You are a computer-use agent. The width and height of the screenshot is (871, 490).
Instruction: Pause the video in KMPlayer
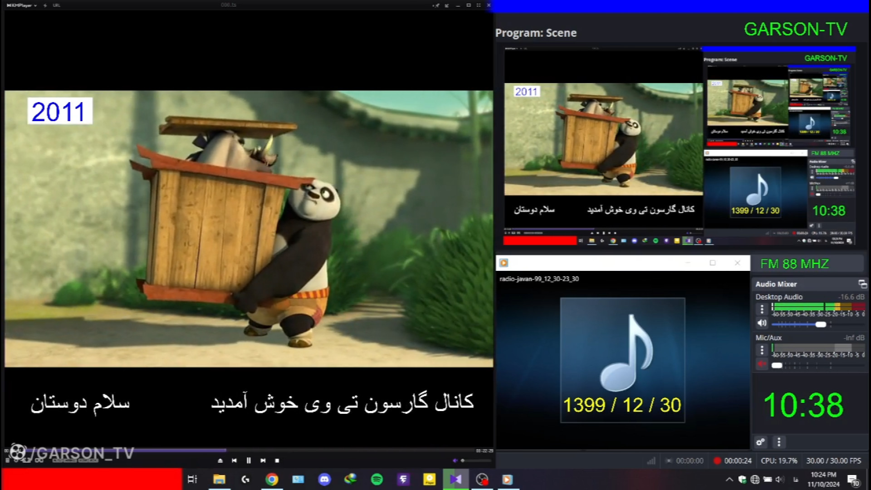click(249, 461)
